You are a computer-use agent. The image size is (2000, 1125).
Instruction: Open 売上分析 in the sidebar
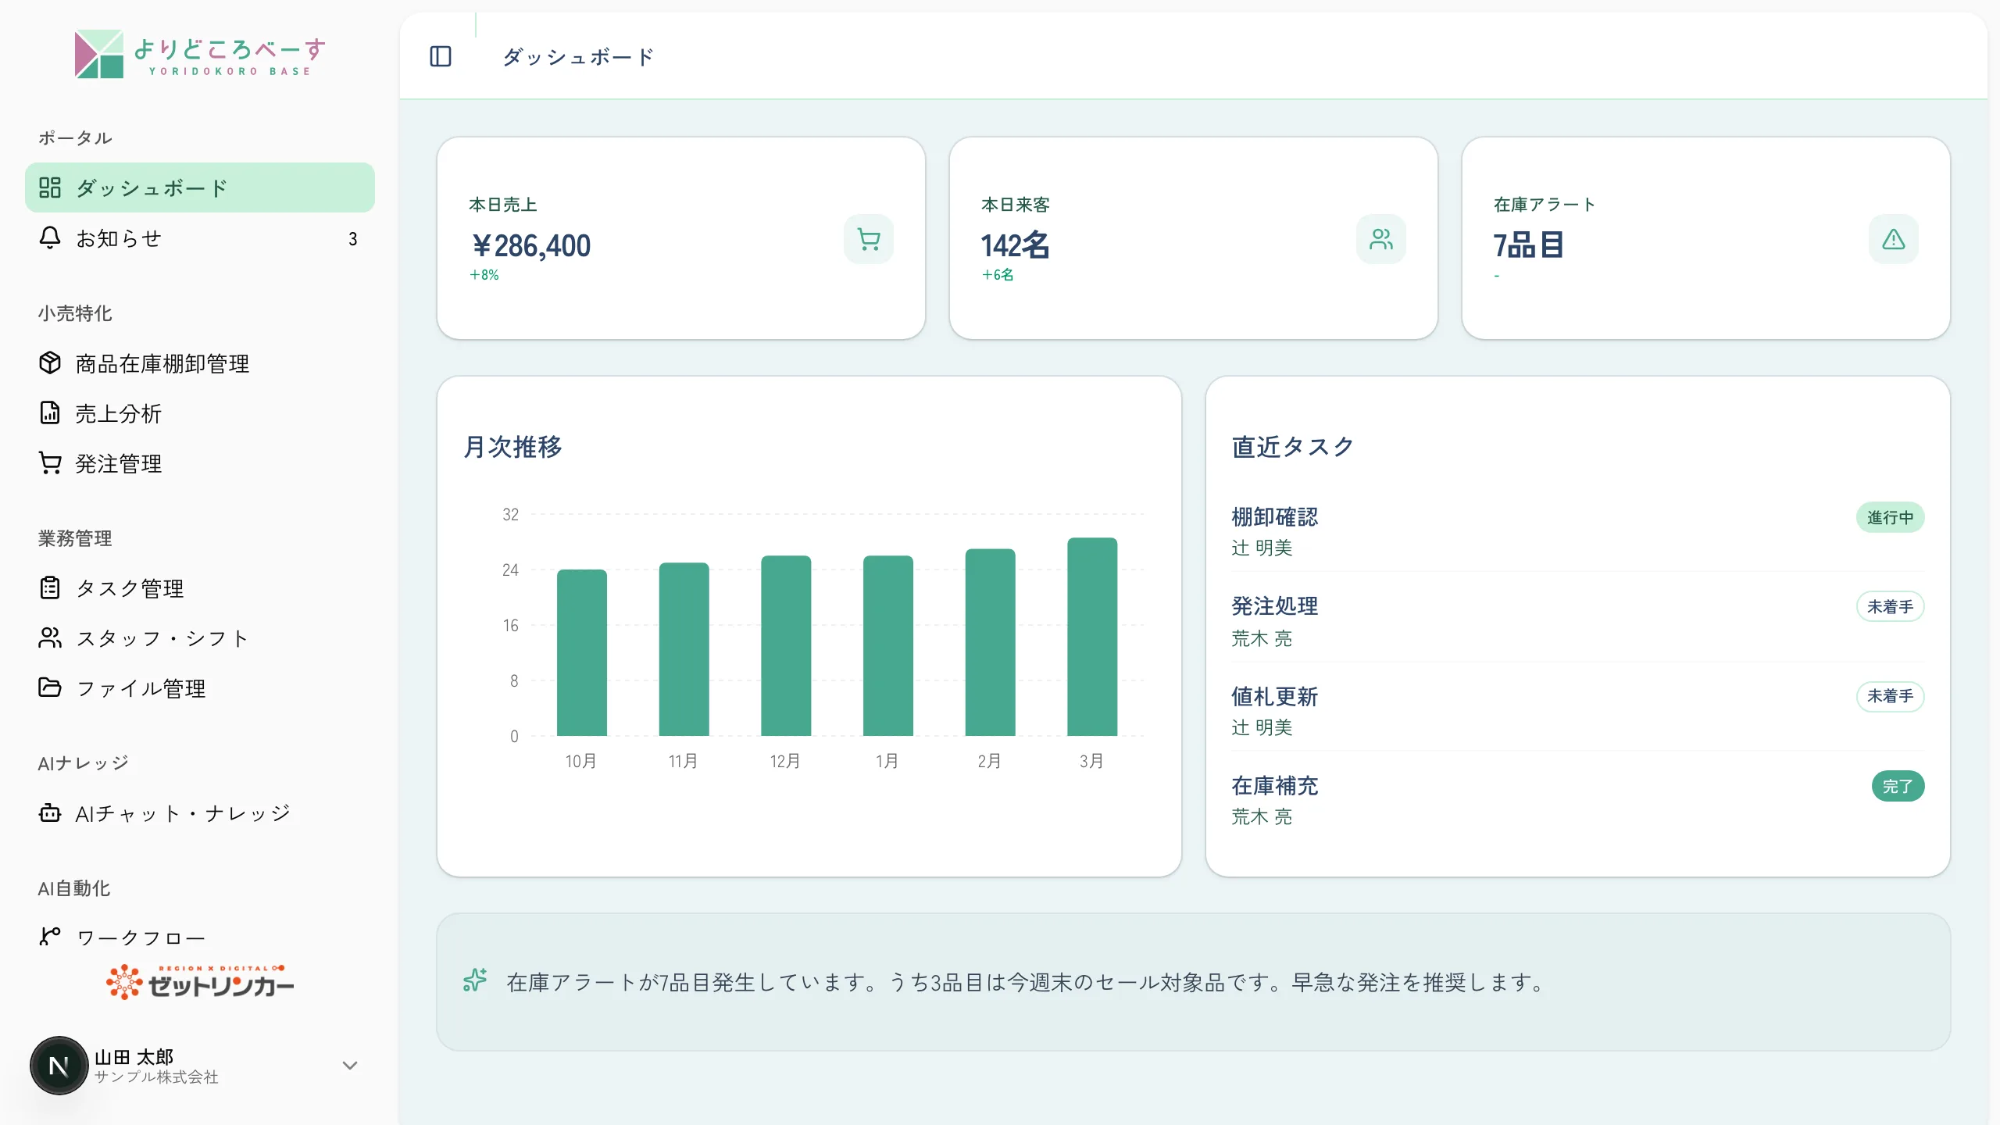(x=200, y=413)
